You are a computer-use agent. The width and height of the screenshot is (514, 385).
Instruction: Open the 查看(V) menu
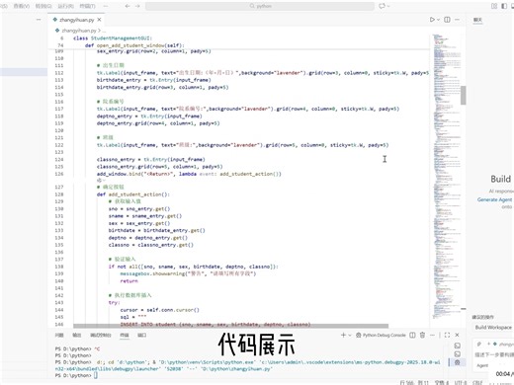[22, 6]
